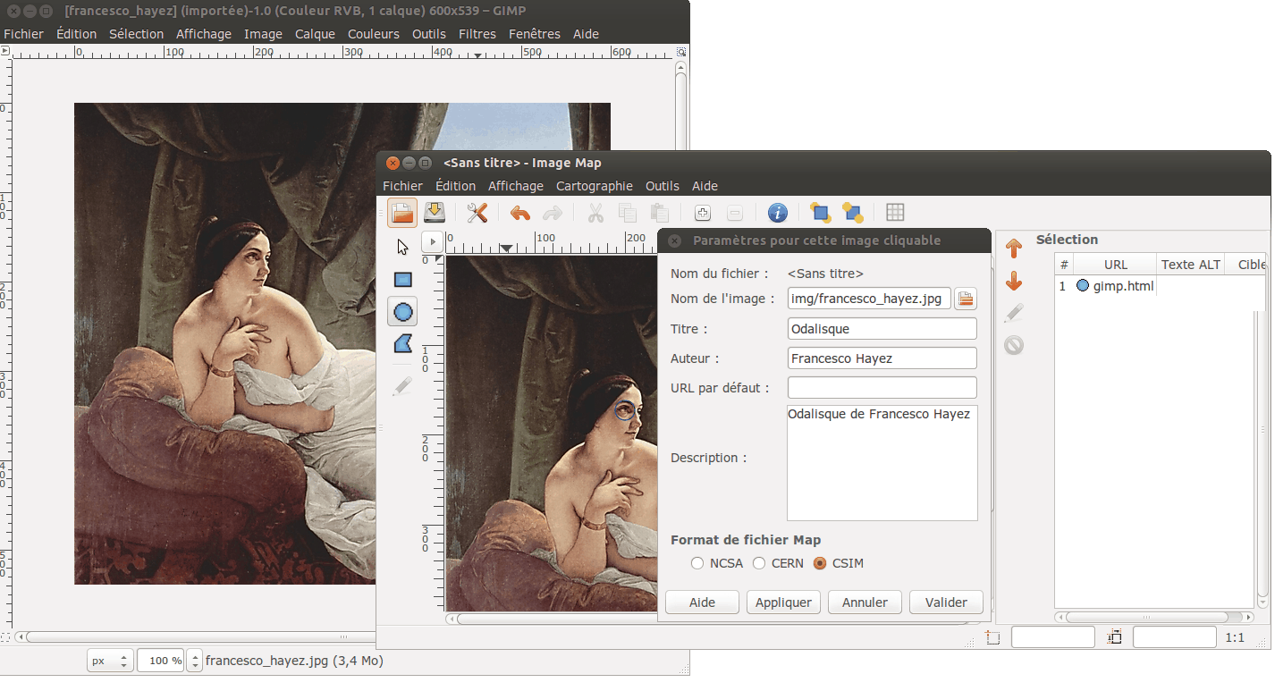Close the Paramètres pour cette image cliquable dialog
Viewport: 1275px width, 691px height.
click(x=675, y=240)
